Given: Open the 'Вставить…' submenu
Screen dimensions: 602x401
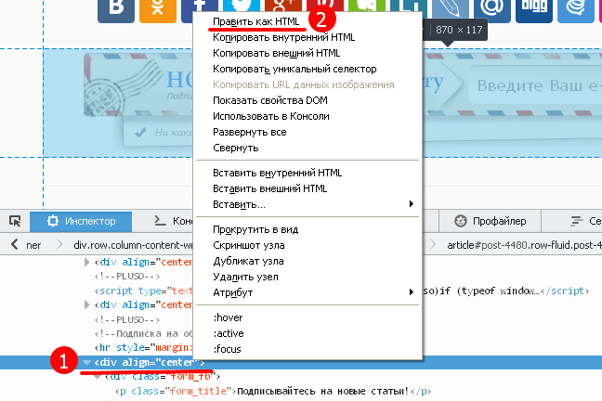Looking at the screenshot, I should 308,204.
